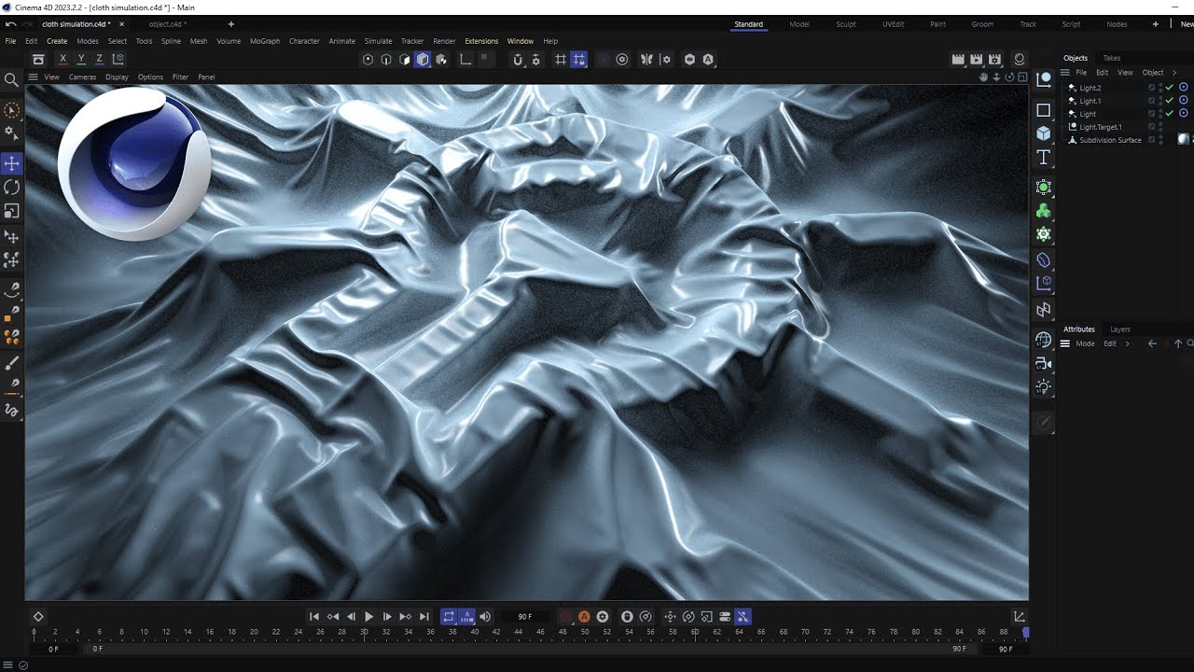Click the Render to Picture Viewer clapperboard
Screen dimensions: 1194x672
tap(976, 59)
